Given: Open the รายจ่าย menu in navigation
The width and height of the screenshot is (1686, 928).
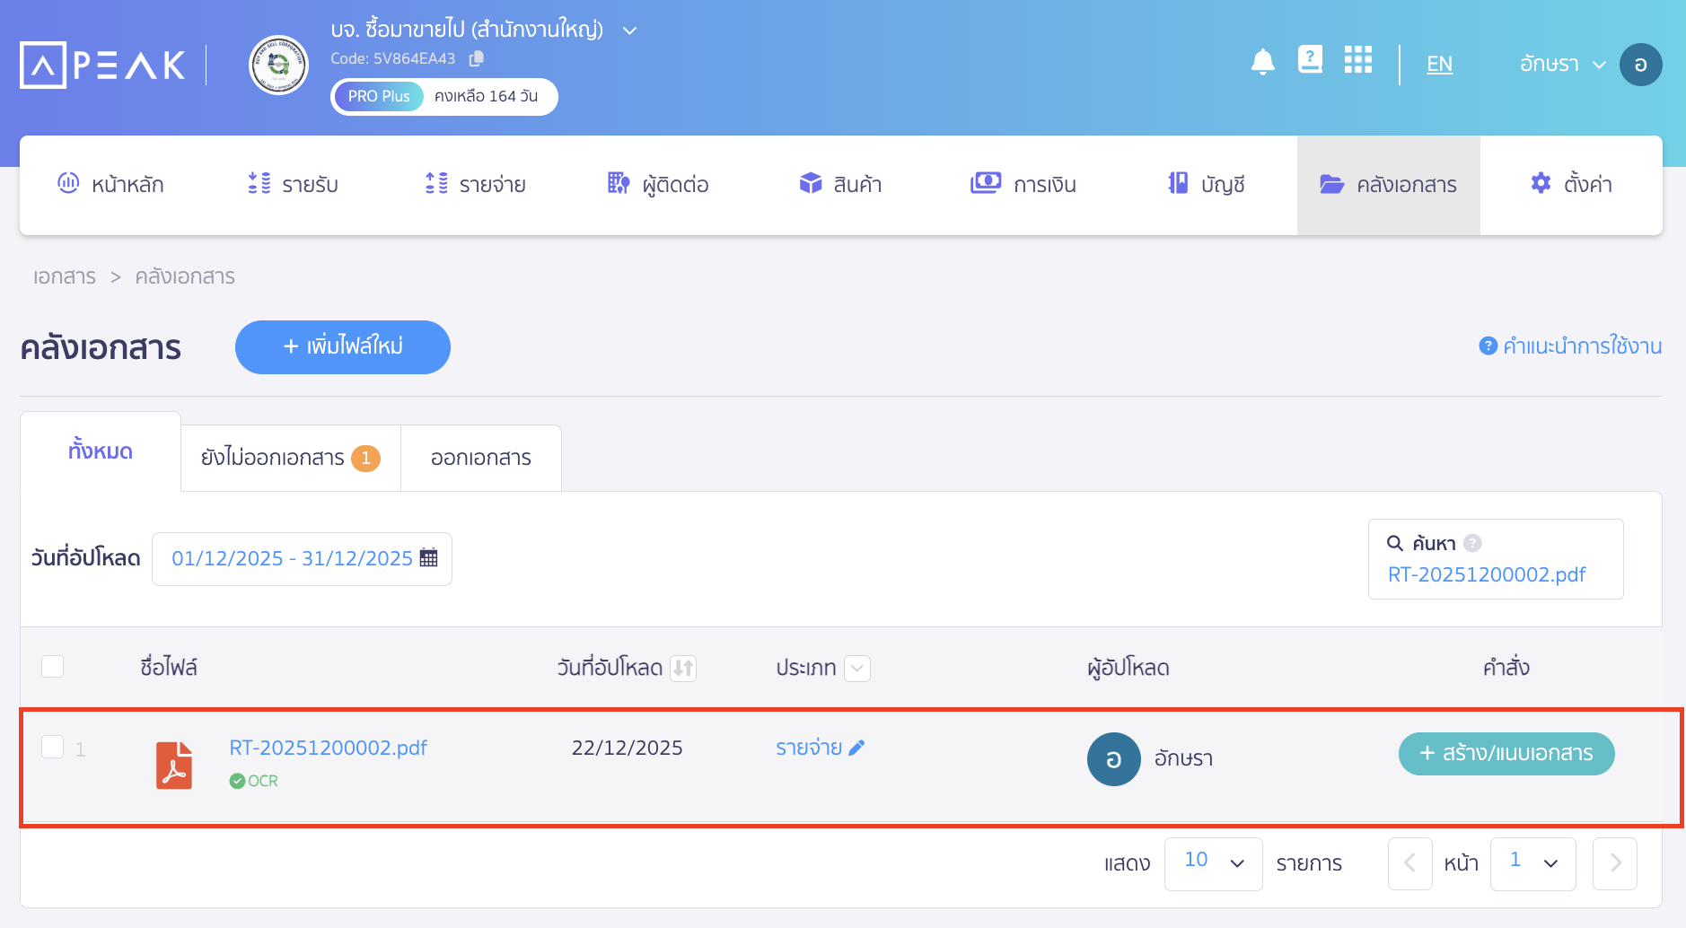Looking at the screenshot, I should point(476,185).
